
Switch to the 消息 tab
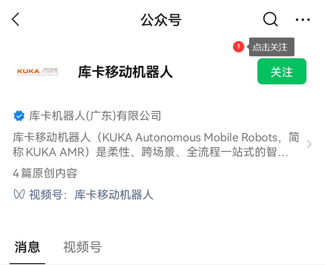(x=27, y=247)
